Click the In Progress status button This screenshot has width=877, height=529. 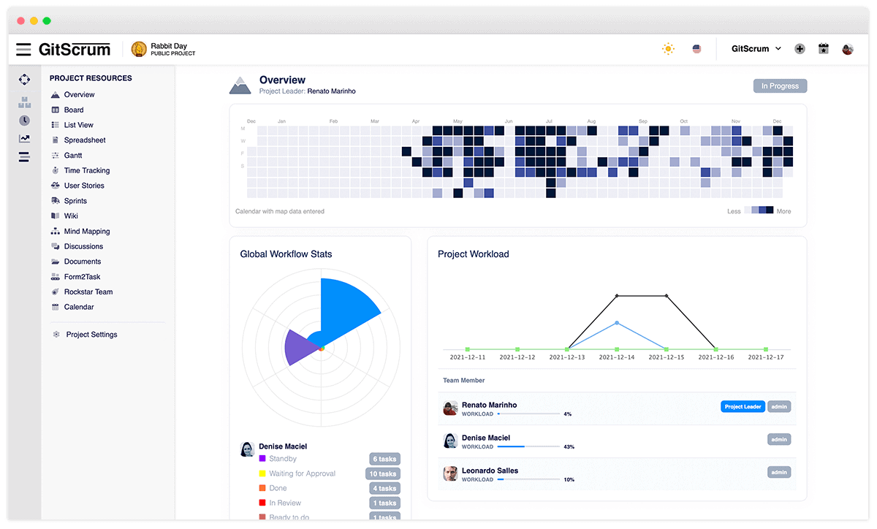coord(780,86)
